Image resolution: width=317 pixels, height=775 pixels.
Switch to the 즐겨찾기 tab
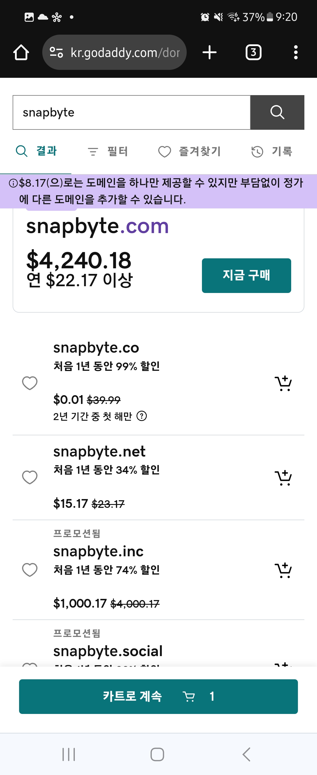click(x=190, y=151)
